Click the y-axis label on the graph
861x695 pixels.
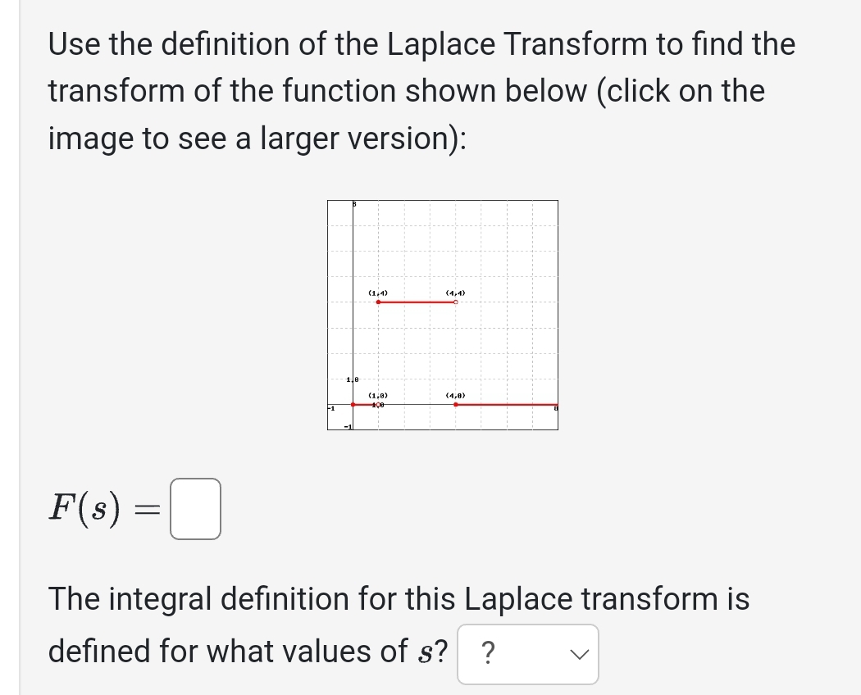click(x=353, y=205)
